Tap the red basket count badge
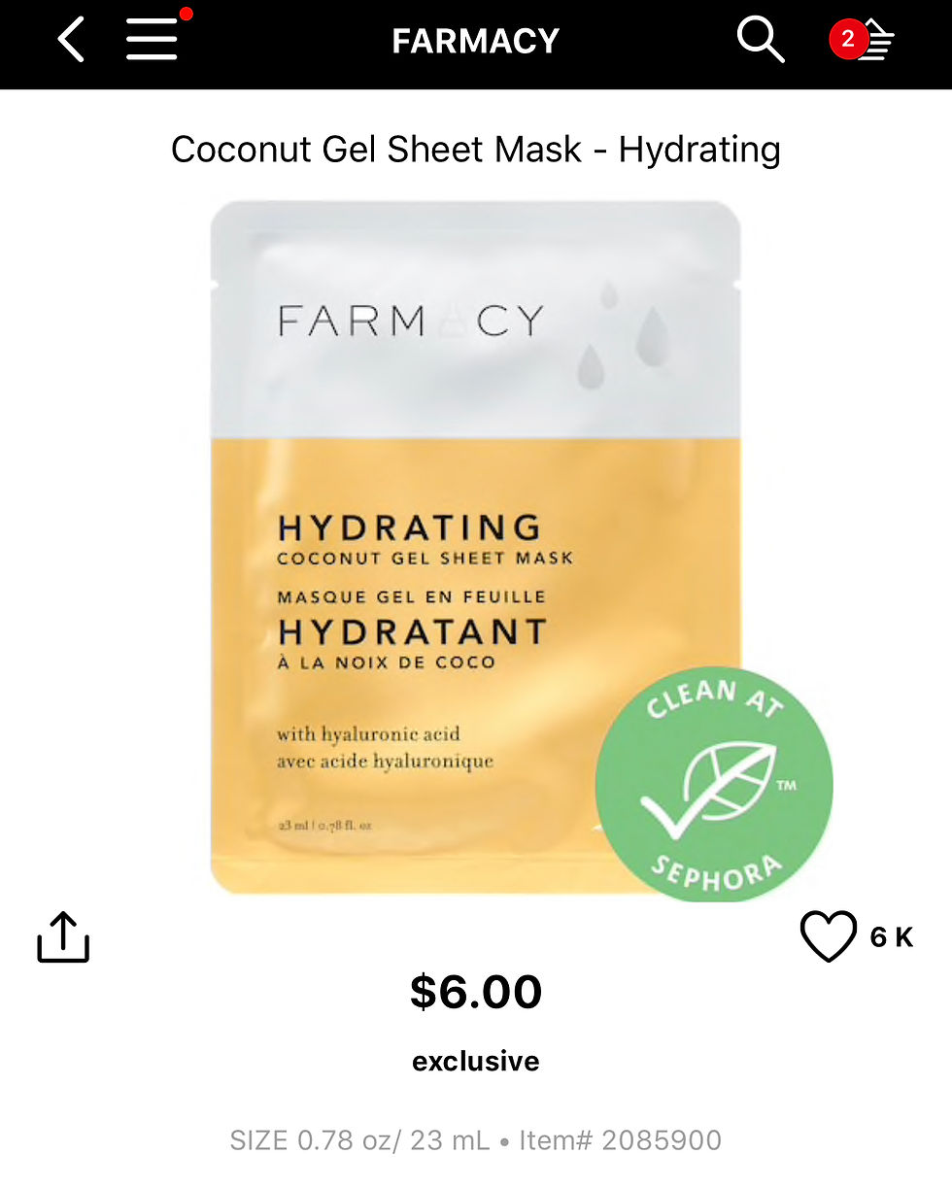Image resolution: width=952 pixels, height=1188 pixels. pyautogui.click(x=848, y=40)
